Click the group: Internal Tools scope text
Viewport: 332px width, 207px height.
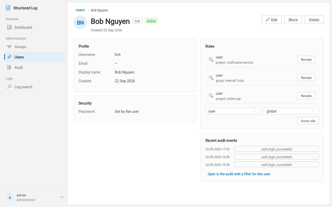click(x=230, y=81)
